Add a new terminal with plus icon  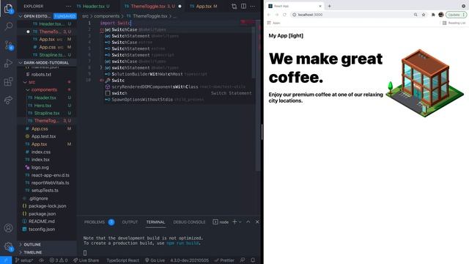point(234,221)
